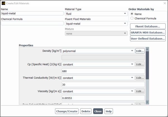Focus the Chemical Formula text field
168x117 pixels.
pos(32,23)
